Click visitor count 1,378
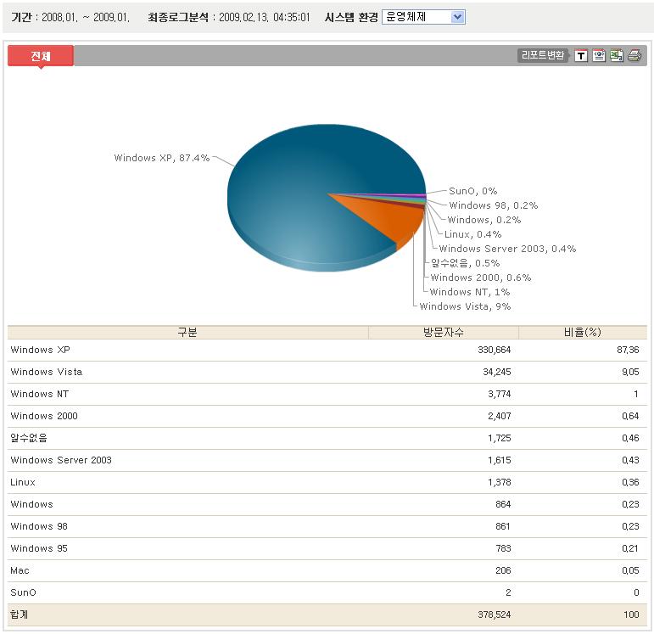Image resolution: width=654 pixels, height=634 pixels. [500, 482]
